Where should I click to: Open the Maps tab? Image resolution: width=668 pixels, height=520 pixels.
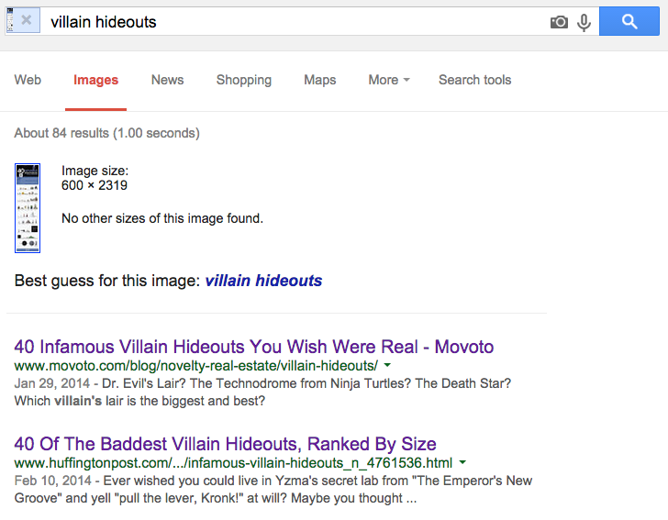pos(320,80)
